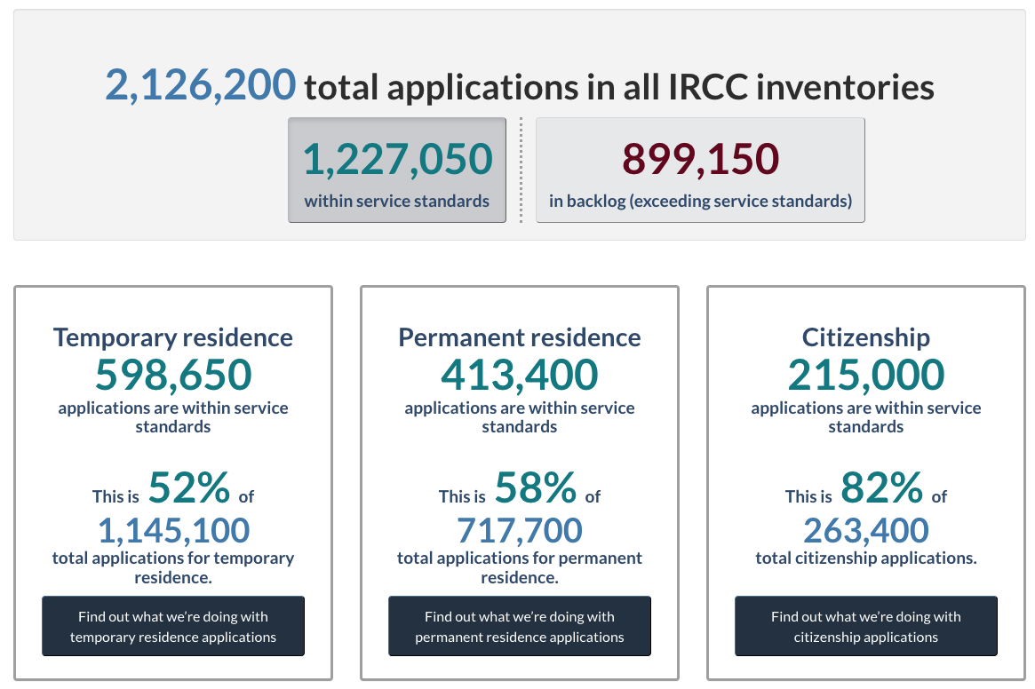Click 'total applications for temporary residence.' text
Screen dimensions: 1035x689
coord(173,567)
